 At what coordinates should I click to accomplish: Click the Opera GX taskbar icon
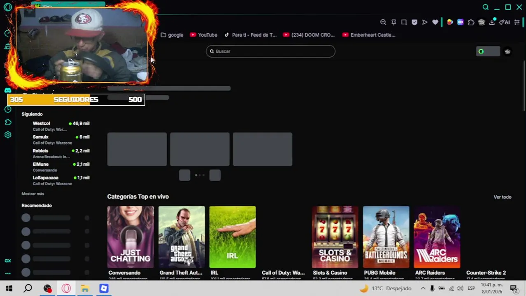[66, 289]
